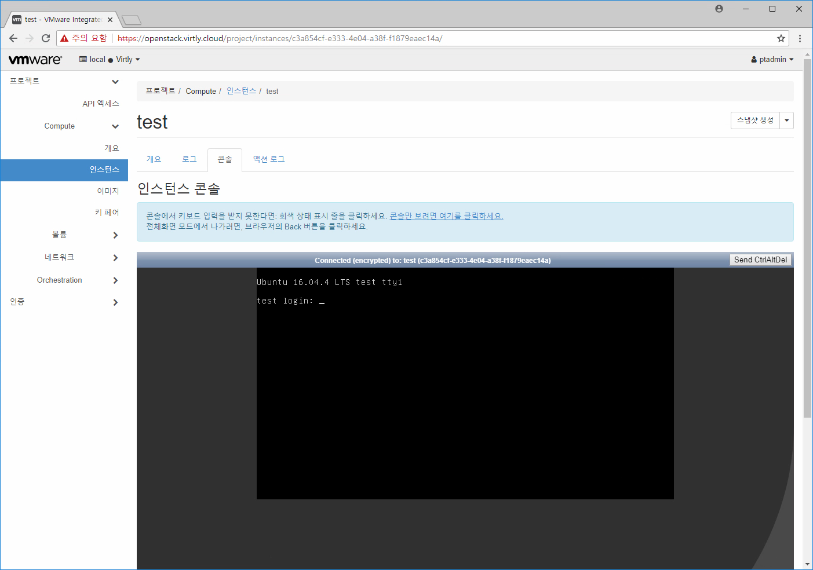Click the security warning triangle icon
The image size is (813, 570).
(x=64, y=38)
